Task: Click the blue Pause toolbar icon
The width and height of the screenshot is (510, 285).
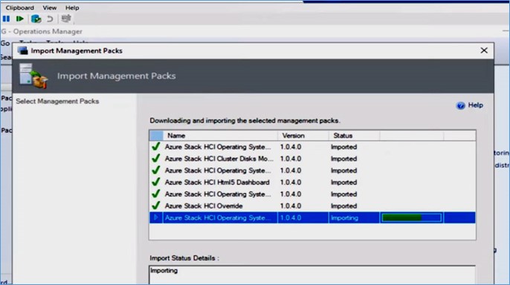Action: pyautogui.click(x=6, y=19)
